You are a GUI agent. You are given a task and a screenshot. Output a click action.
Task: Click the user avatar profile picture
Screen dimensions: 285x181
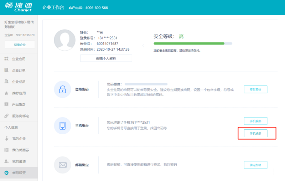[x=65, y=40]
